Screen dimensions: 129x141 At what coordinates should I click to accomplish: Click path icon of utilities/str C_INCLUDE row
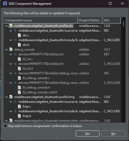coord(15,64)
